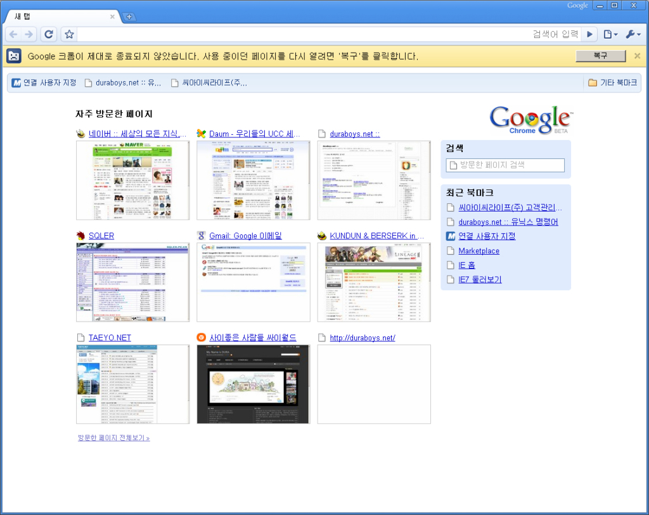The height and width of the screenshot is (515, 649).
Task: Open the 네이버 most-visited link
Action: 137,134
